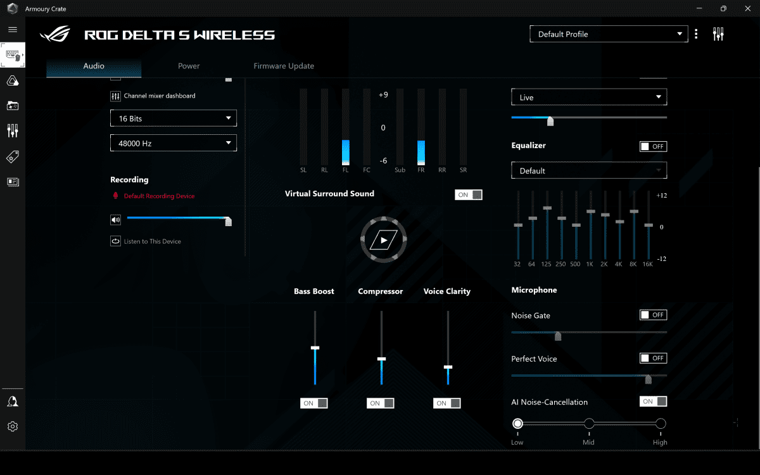The height and width of the screenshot is (475, 760).
Task: Click the recording volume slider handle
Action: point(228,221)
